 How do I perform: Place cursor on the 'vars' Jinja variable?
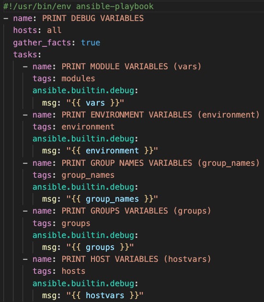pyautogui.click(x=95, y=103)
